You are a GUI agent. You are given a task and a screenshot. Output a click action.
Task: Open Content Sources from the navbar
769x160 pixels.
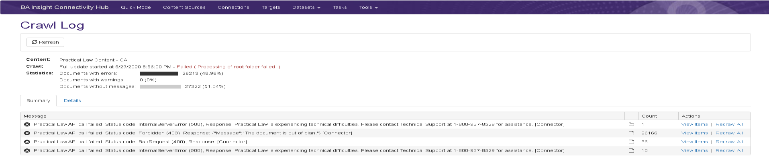point(184,7)
